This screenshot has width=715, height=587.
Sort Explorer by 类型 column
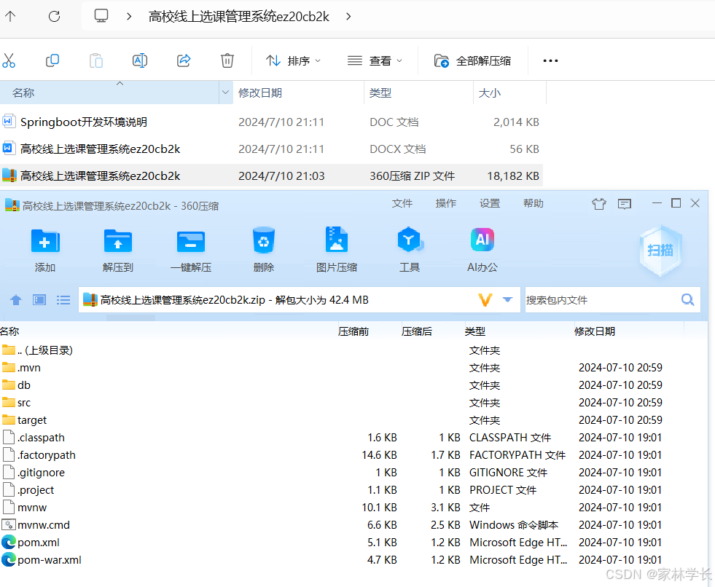point(380,93)
